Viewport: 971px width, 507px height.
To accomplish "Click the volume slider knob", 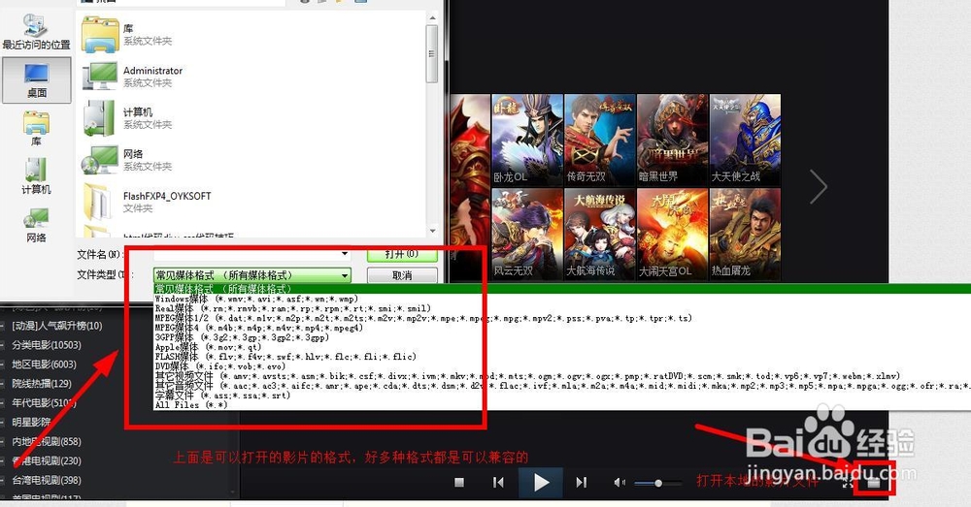I will point(658,483).
